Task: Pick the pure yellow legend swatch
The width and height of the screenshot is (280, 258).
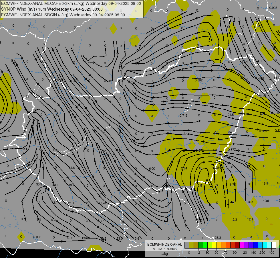Action: tap(214, 245)
